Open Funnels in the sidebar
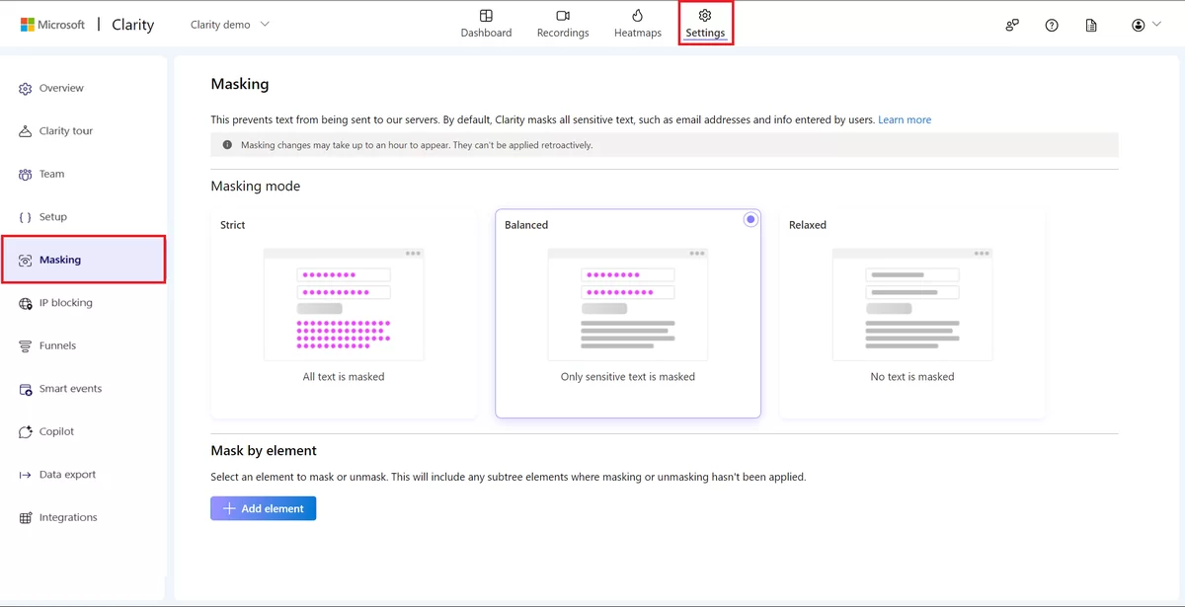Screen dimensions: 1185x607 [x=57, y=345]
